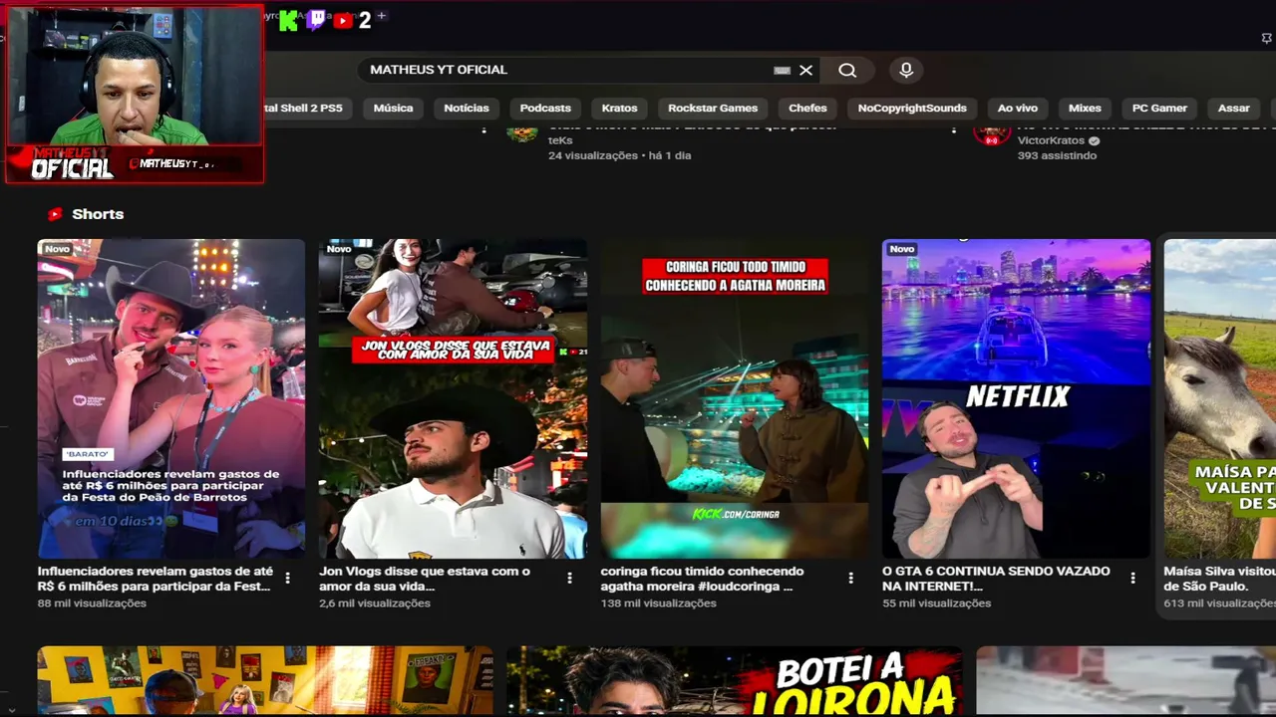1276x717 pixels.
Task: Click the '88 mil visualizações' view count
Action: pyautogui.click(x=92, y=603)
